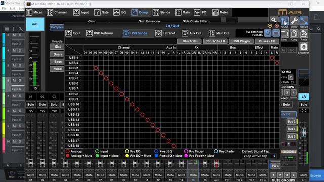This screenshot has width=324, height=182.
Task: Switch to Input tab in In/Out
Action: [73, 33]
